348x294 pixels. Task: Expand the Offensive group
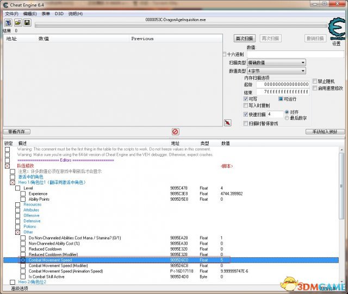[x=18, y=216]
